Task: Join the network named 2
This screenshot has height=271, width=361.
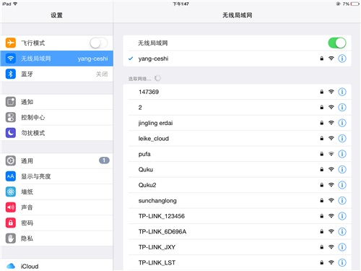Action: click(237, 108)
